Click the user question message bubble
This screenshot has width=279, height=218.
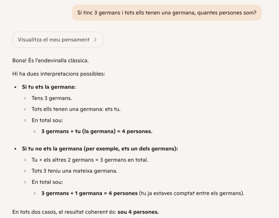click(167, 13)
